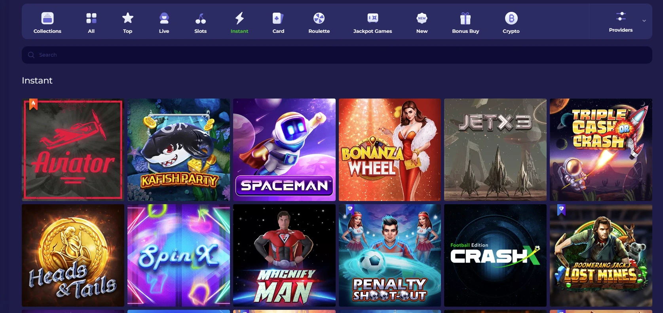Viewport: 663px width, 313px height.
Task: Click the Top star icon
Action: tap(127, 18)
